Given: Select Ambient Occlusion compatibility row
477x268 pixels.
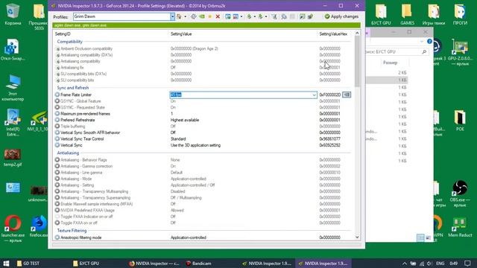Looking at the screenshot, I should coord(202,48).
